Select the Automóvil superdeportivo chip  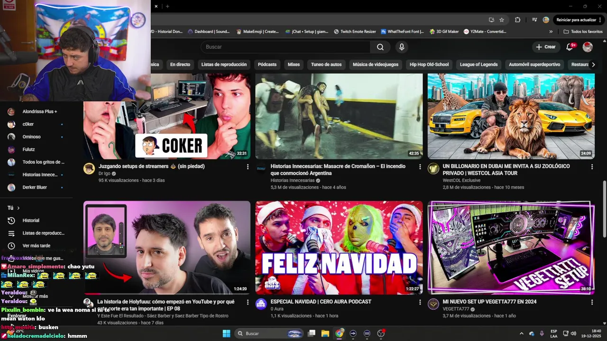coord(534,64)
